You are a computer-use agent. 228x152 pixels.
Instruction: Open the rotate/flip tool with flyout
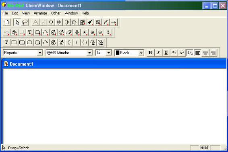[14, 32]
